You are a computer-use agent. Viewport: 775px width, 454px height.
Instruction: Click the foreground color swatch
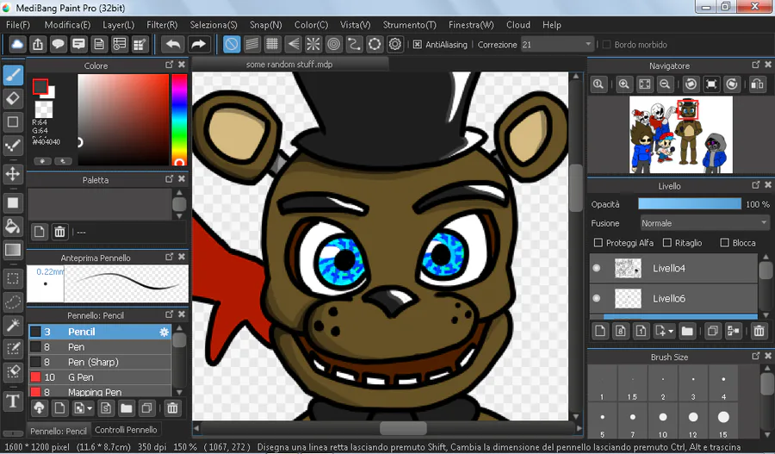pyautogui.click(x=40, y=86)
